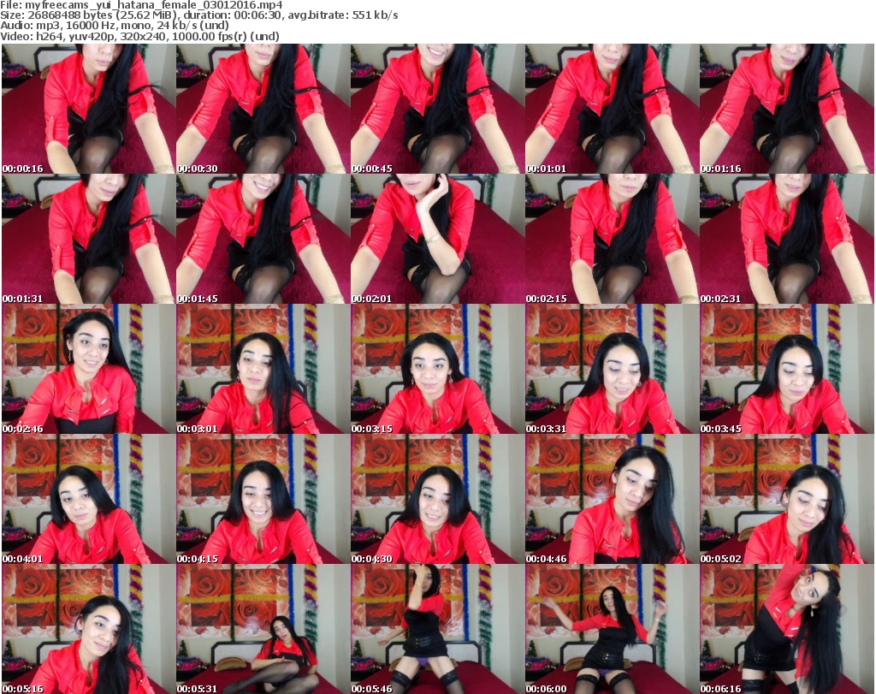
Task: Select the thumbnail stamped 00:06:16
Action: [x=787, y=629]
